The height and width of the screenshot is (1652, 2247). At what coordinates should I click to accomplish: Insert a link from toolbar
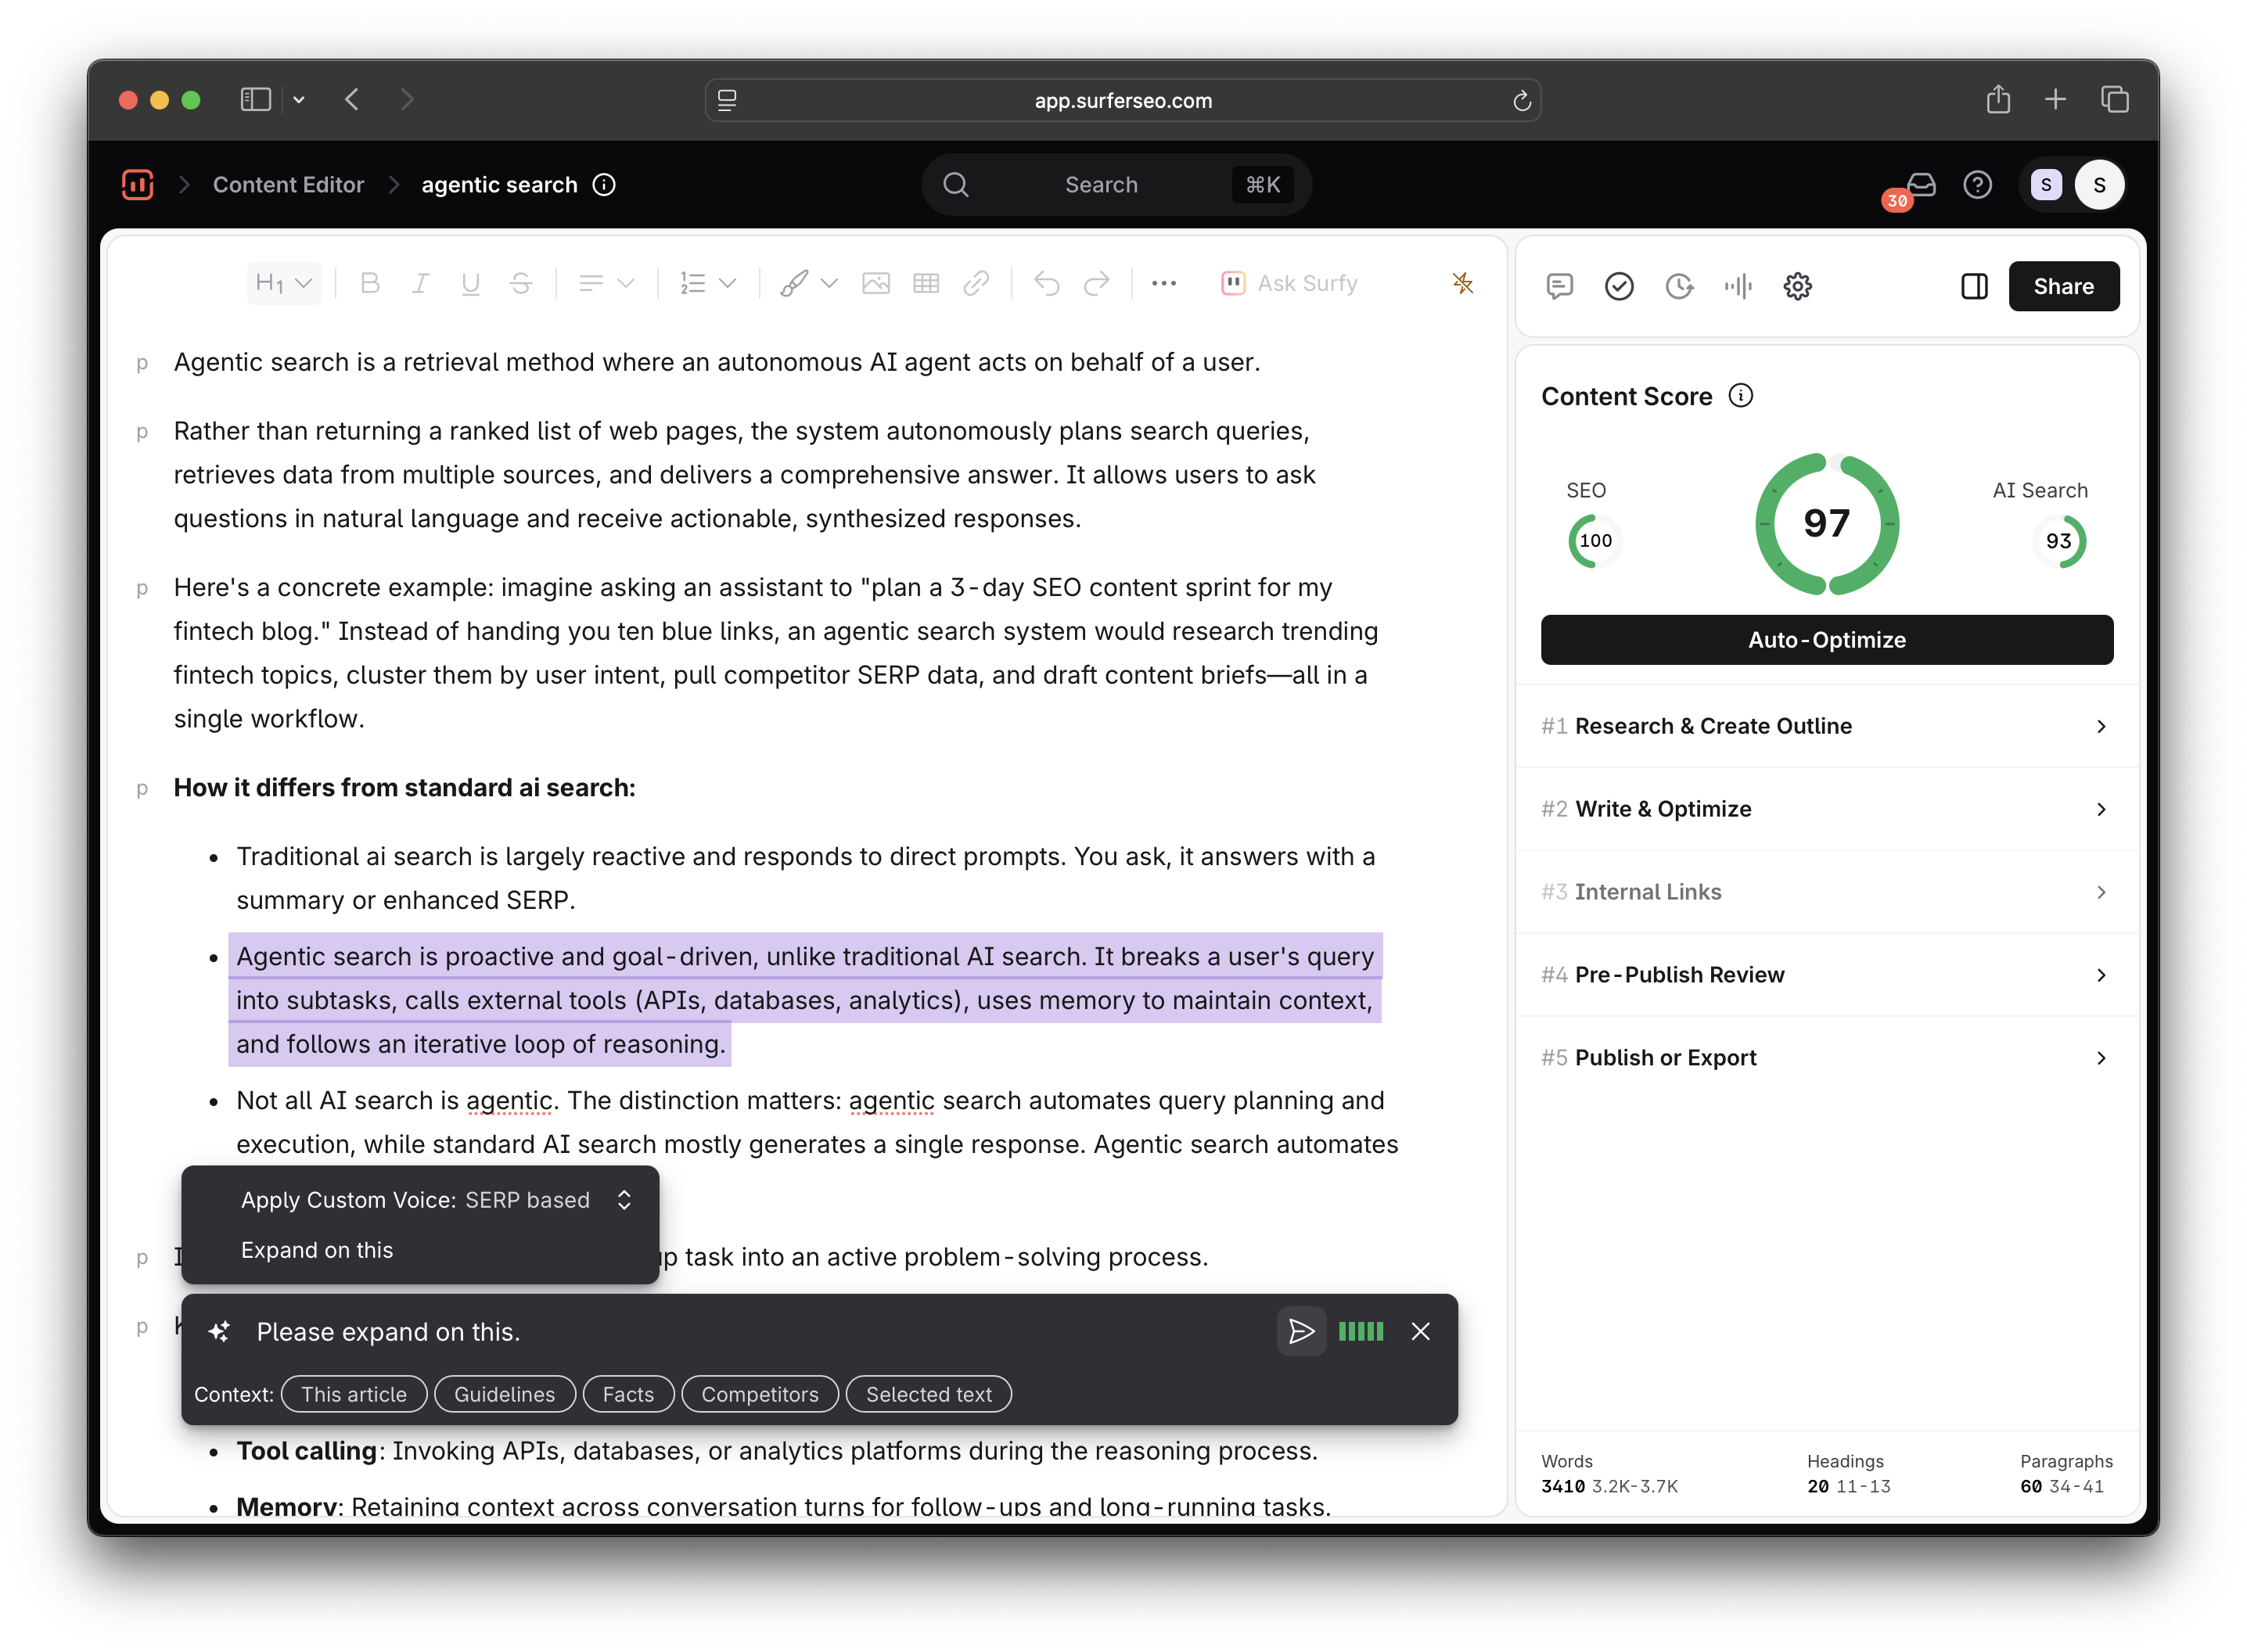tap(977, 283)
